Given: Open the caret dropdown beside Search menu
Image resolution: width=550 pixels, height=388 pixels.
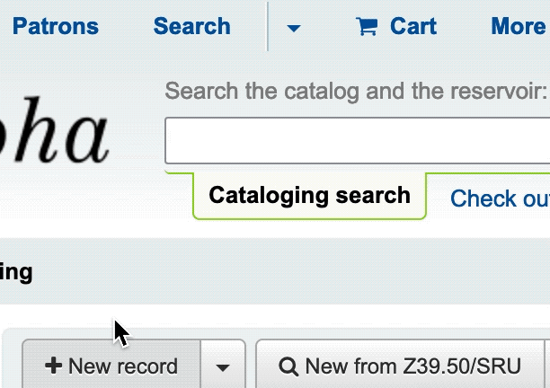Looking at the screenshot, I should tap(294, 28).
